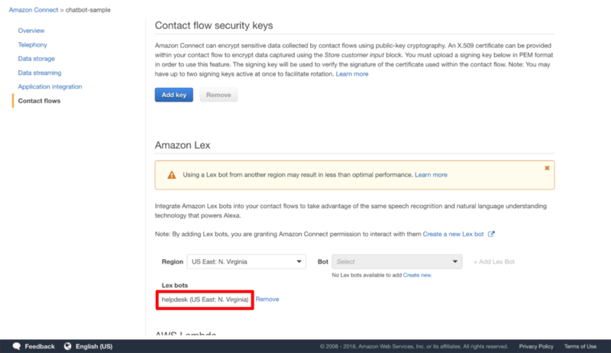Open the Overview section
The width and height of the screenshot is (611, 353).
click(x=31, y=31)
